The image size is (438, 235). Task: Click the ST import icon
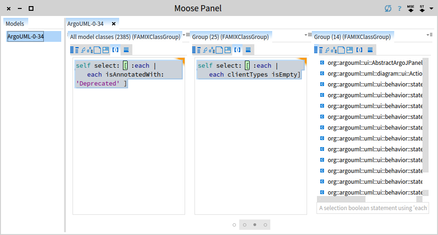[422, 8]
